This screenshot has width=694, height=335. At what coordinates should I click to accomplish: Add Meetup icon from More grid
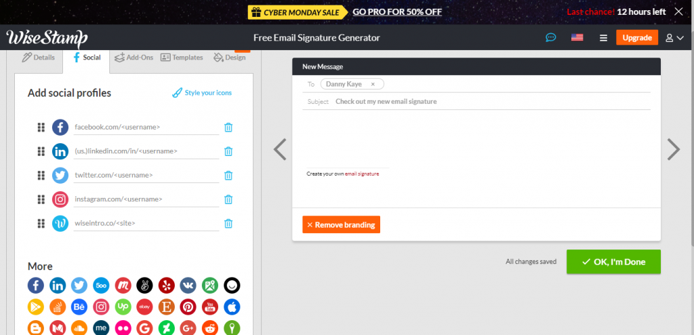[x=123, y=285]
